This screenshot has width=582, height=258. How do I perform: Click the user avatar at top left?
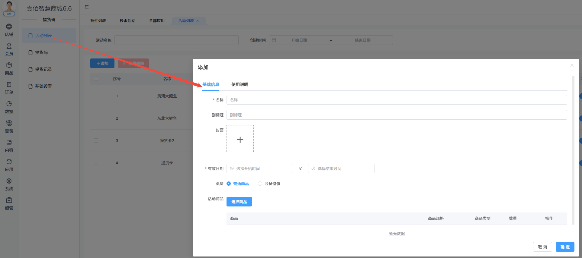[x=9, y=7]
